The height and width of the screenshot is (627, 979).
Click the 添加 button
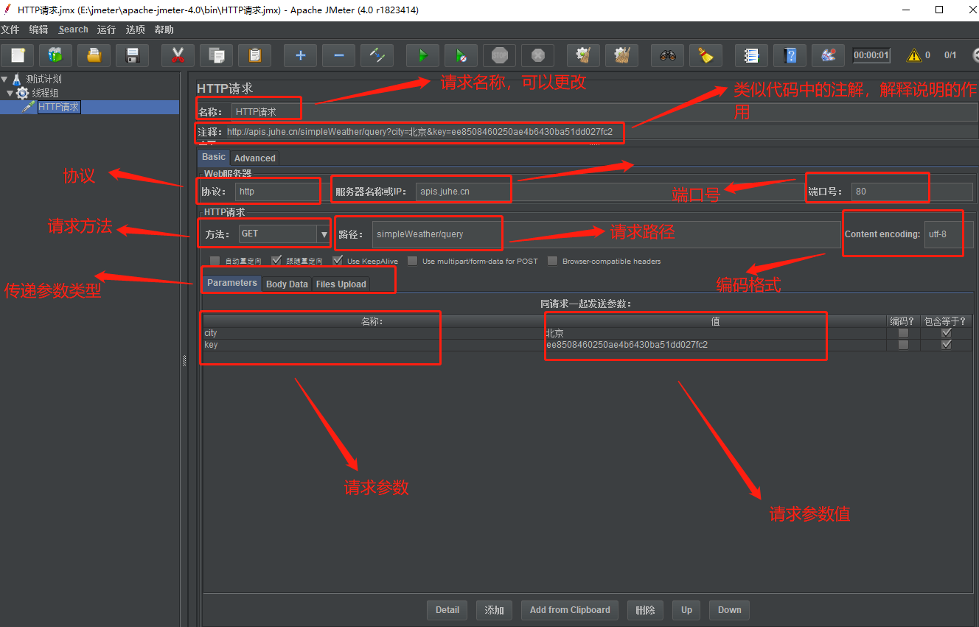pyautogui.click(x=495, y=610)
